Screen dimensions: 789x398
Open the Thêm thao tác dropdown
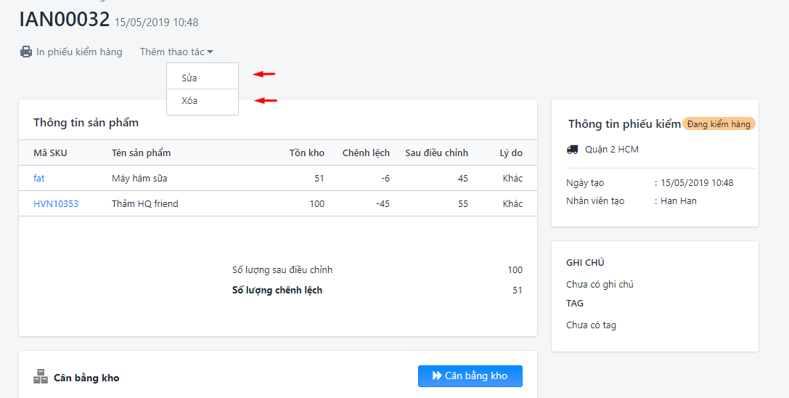(176, 52)
